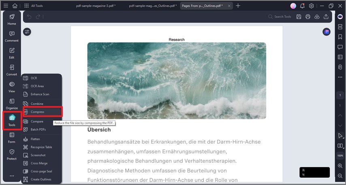Open the Organize pages tool
Viewport: 346px width, 185px height.
pyautogui.click(x=12, y=104)
